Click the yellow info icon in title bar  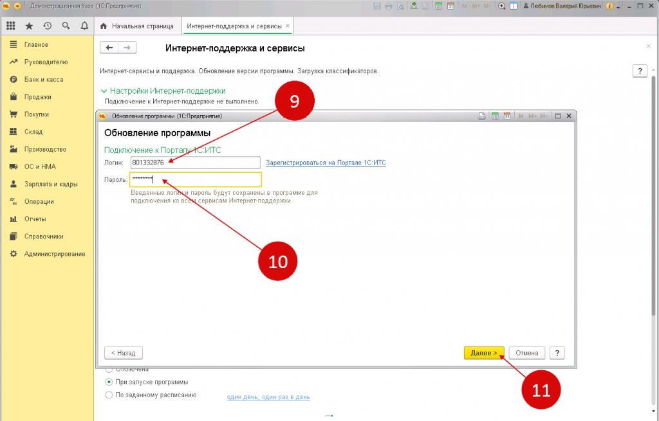point(609,6)
